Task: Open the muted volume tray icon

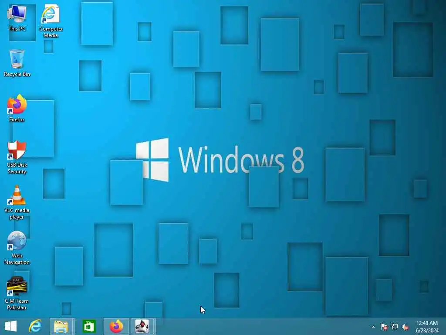Action: (x=405, y=327)
